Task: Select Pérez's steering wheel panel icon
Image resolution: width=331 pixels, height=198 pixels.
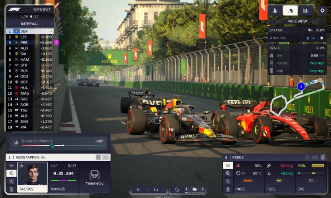Action: click(x=228, y=165)
